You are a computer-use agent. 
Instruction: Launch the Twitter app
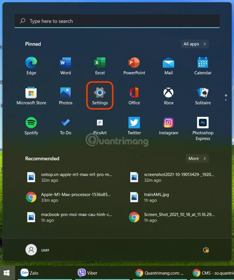click(134, 126)
